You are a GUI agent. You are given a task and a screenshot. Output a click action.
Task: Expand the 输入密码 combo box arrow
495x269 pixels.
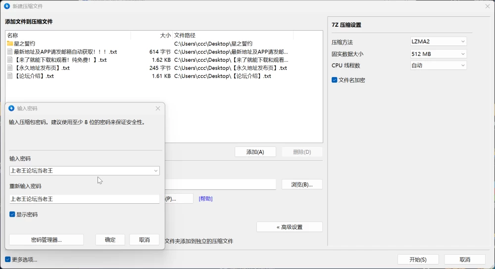pyautogui.click(x=155, y=171)
